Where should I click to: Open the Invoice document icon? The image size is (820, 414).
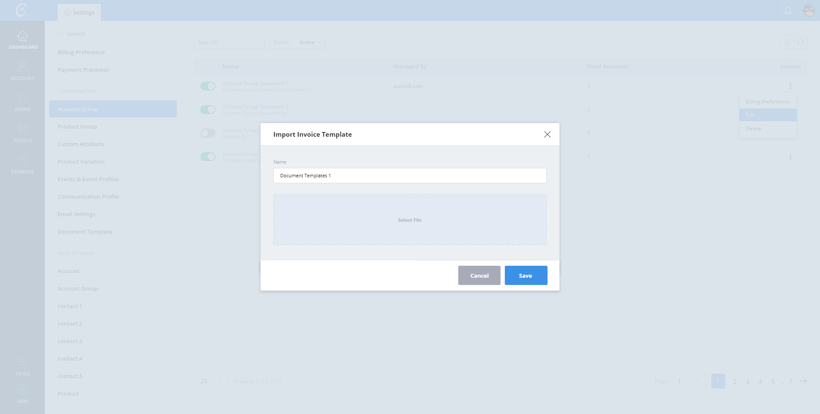click(x=22, y=129)
